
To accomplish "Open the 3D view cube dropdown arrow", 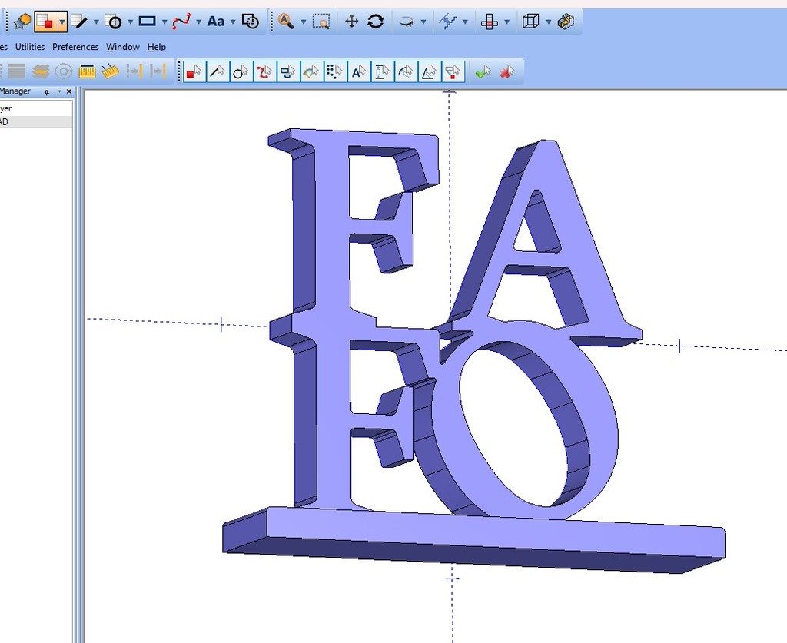I will pyautogui.click(x=548, y=21).
